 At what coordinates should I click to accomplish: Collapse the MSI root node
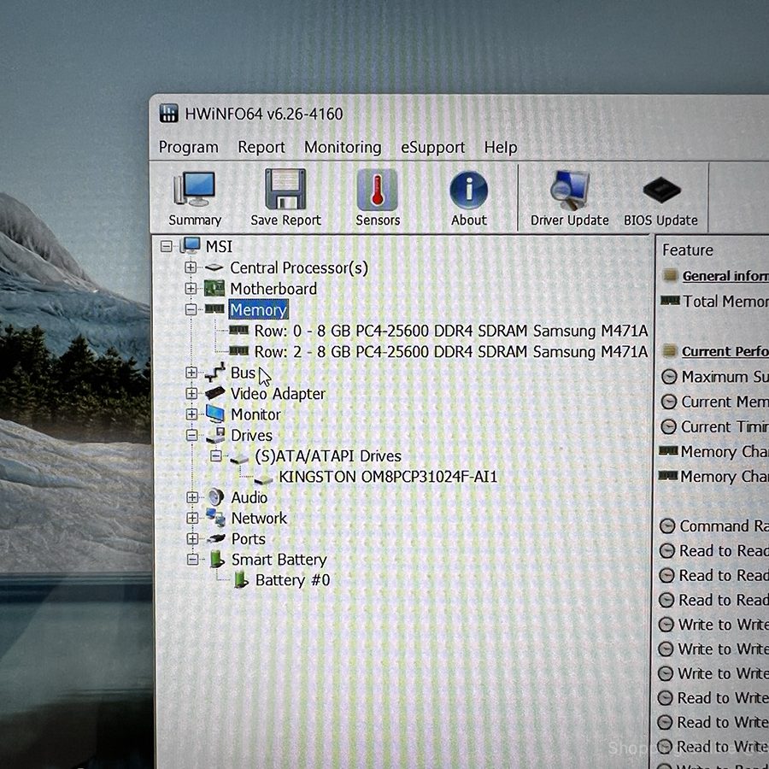click(x=167, y=246)
